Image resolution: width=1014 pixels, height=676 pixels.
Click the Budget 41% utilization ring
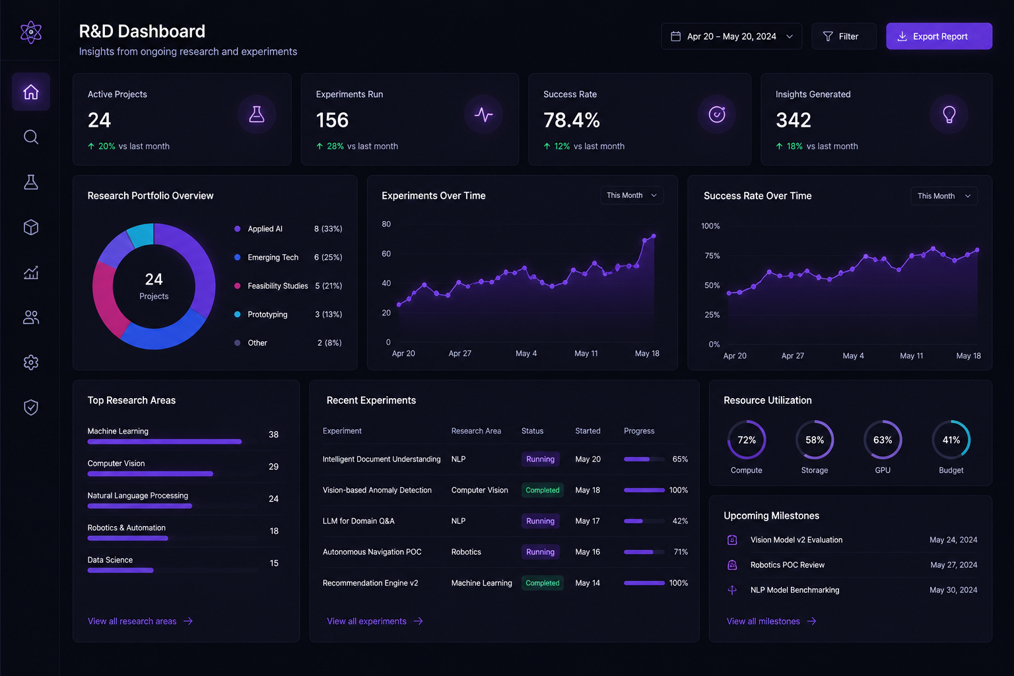951,440
